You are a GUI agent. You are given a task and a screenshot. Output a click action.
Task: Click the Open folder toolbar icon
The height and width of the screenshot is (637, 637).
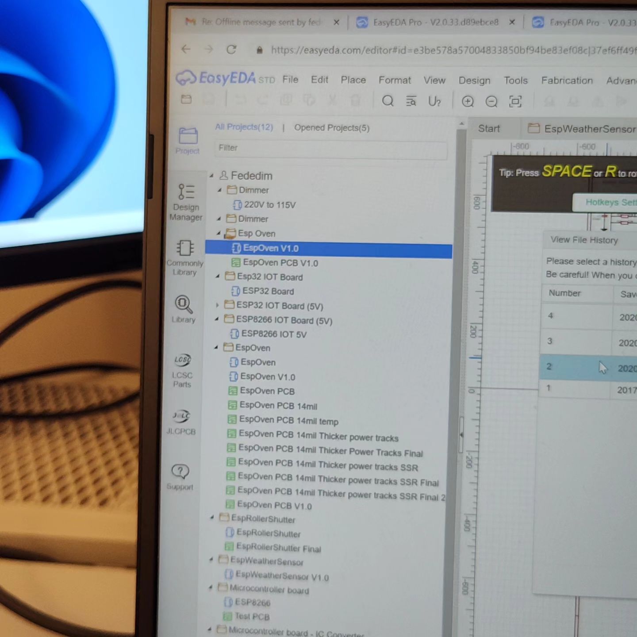(186, 99)
